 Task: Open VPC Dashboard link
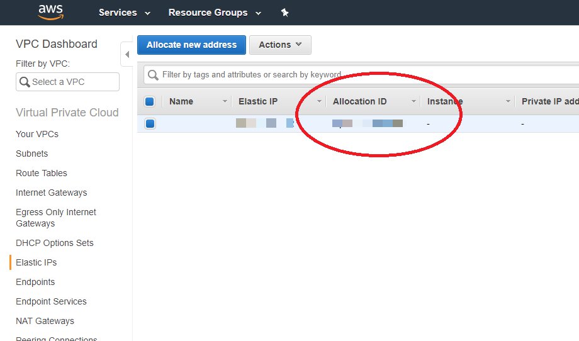[x=57, y=44]
